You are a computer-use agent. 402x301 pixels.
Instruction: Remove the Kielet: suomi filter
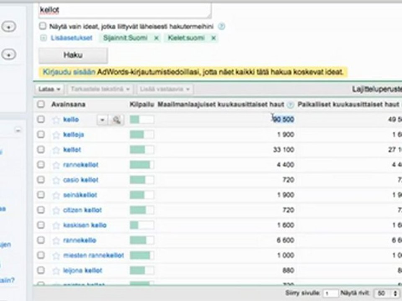tap(213, 38)
